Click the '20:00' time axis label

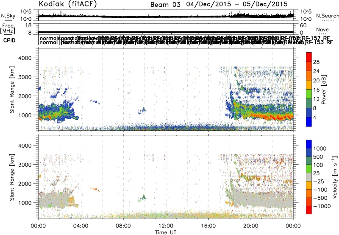coord(251,226)
